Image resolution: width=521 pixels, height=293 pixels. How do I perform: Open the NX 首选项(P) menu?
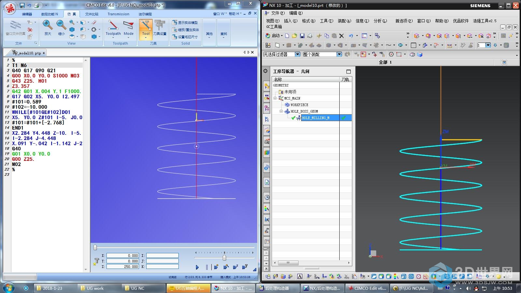click(404, 21)
